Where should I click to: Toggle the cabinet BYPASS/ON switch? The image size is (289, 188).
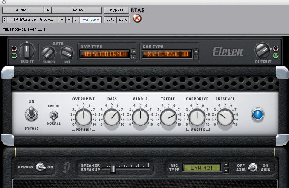[40, 167]
